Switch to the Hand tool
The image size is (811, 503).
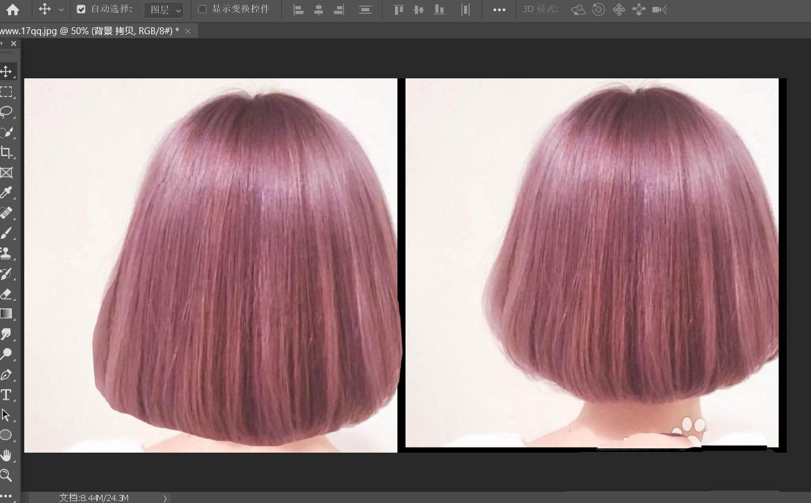tap(6, 455)
